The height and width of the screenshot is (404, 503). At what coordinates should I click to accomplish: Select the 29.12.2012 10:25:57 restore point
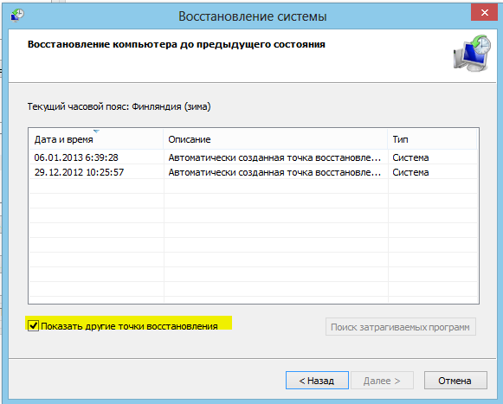(254, 172)
